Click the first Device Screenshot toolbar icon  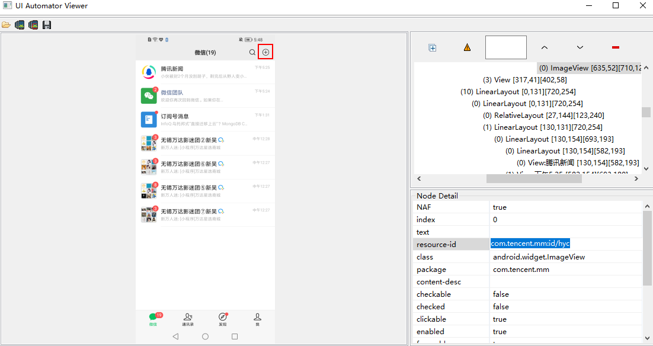click(x=20, y=25)
